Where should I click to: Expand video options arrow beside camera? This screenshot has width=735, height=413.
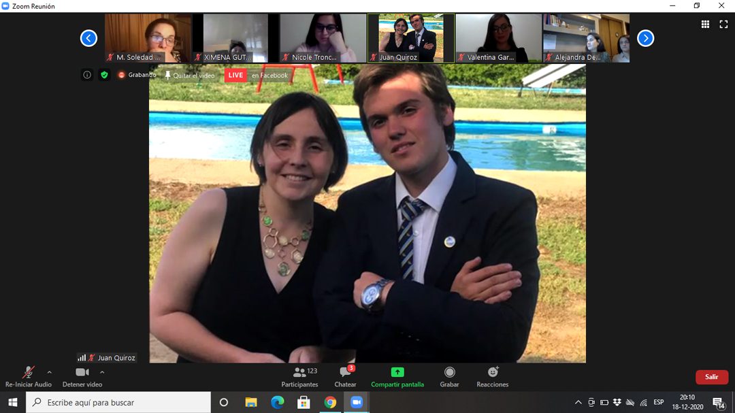point(102,372)
